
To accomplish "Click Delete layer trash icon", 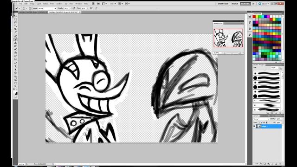I will (280, 164).
